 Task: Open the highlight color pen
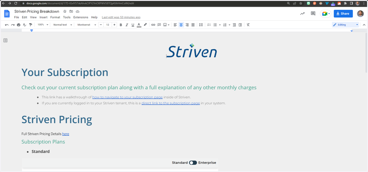coord(145,25)
